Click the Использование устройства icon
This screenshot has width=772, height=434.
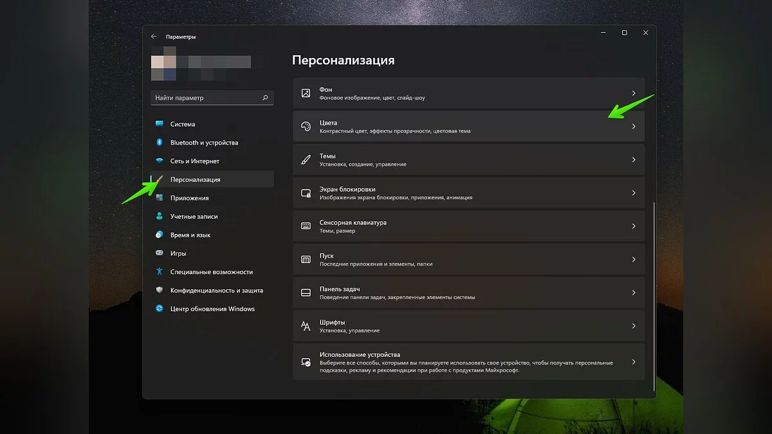pos(306,362)
